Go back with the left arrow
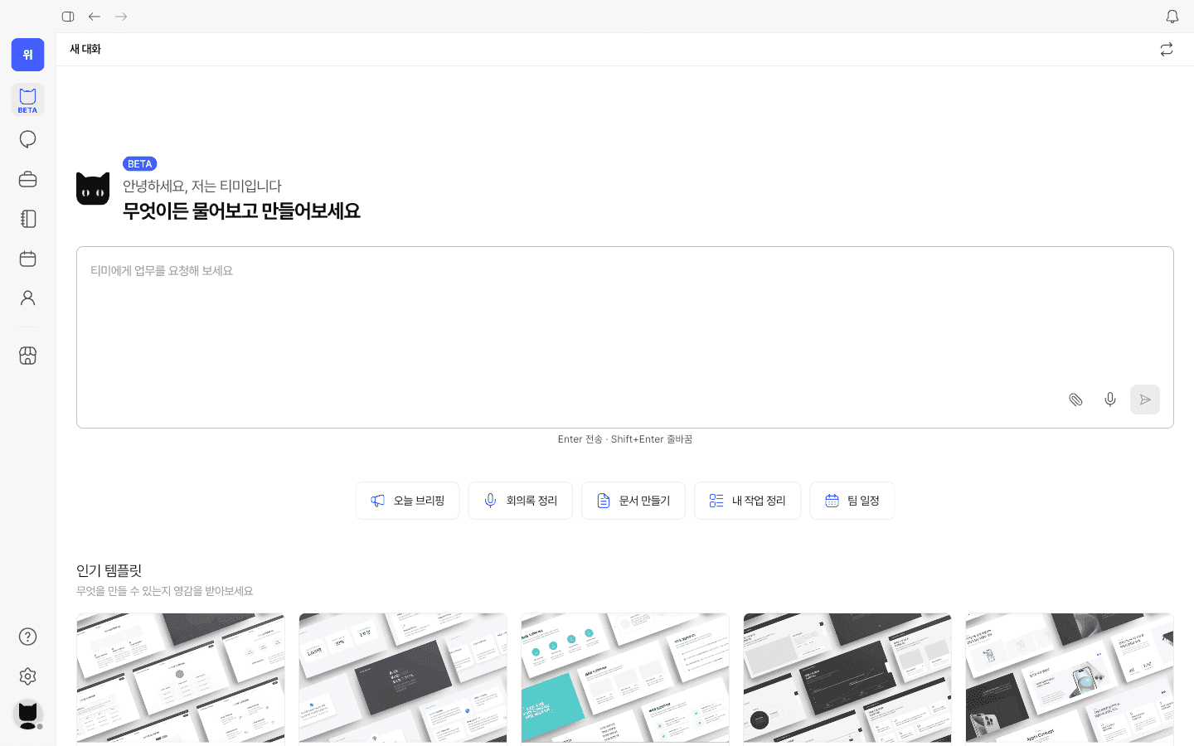Viewport: 1194px width, 746px height. point(95,17)
